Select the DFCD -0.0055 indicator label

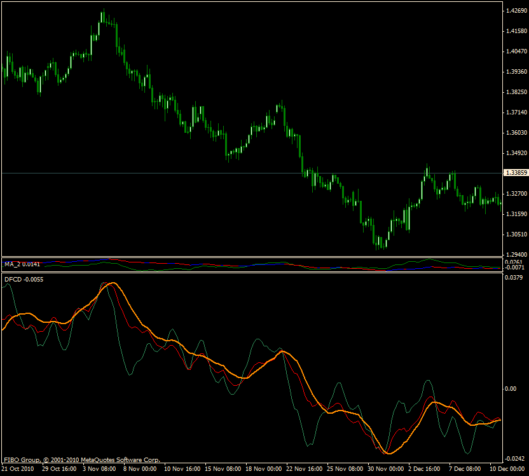tap(24, 280)
